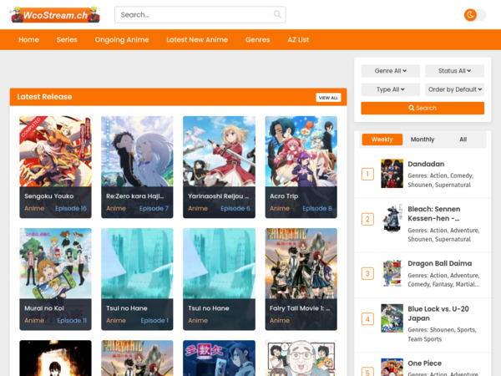The height and width of the screenshot is (376, 501).
Task: Switch to the All ranking tab
Action: coord(463,140)
